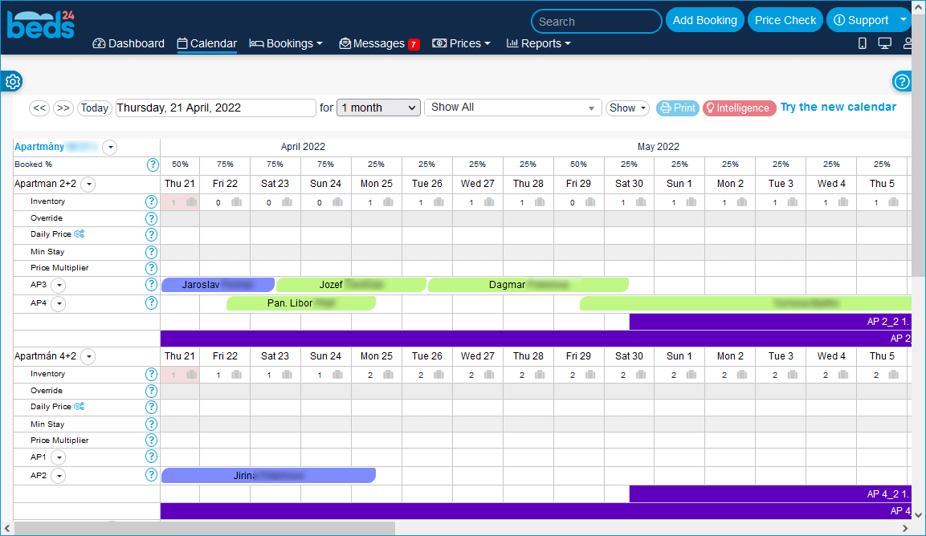Click help icon beside Min Stay

(152, 252)
